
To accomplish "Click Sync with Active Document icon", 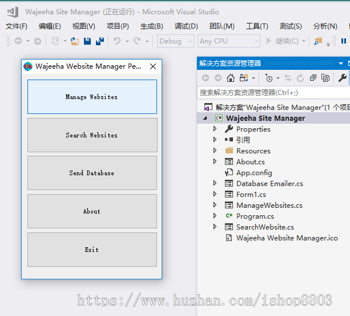I will pos(288,78).
